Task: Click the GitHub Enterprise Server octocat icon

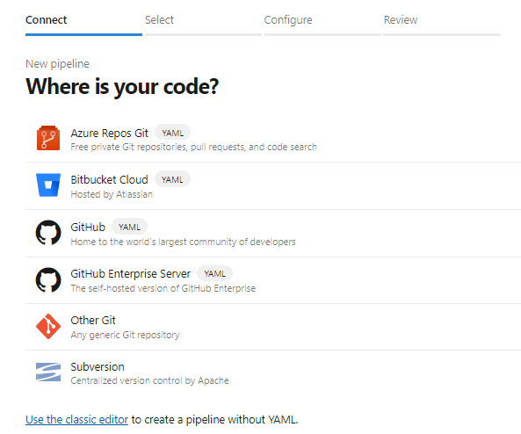Action: [x=48, y=279]
